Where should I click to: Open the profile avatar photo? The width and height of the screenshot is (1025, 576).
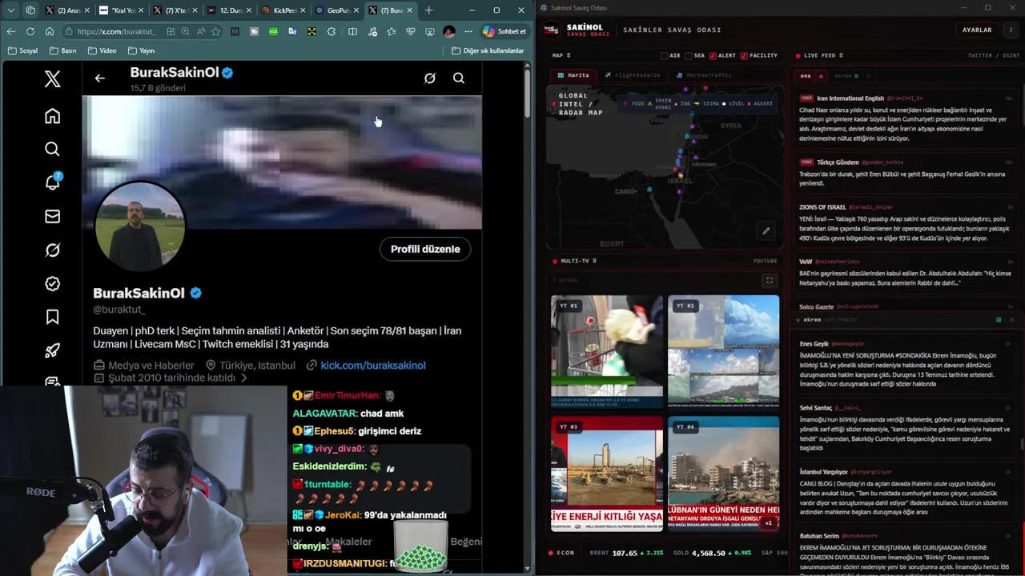click(140, 226)
